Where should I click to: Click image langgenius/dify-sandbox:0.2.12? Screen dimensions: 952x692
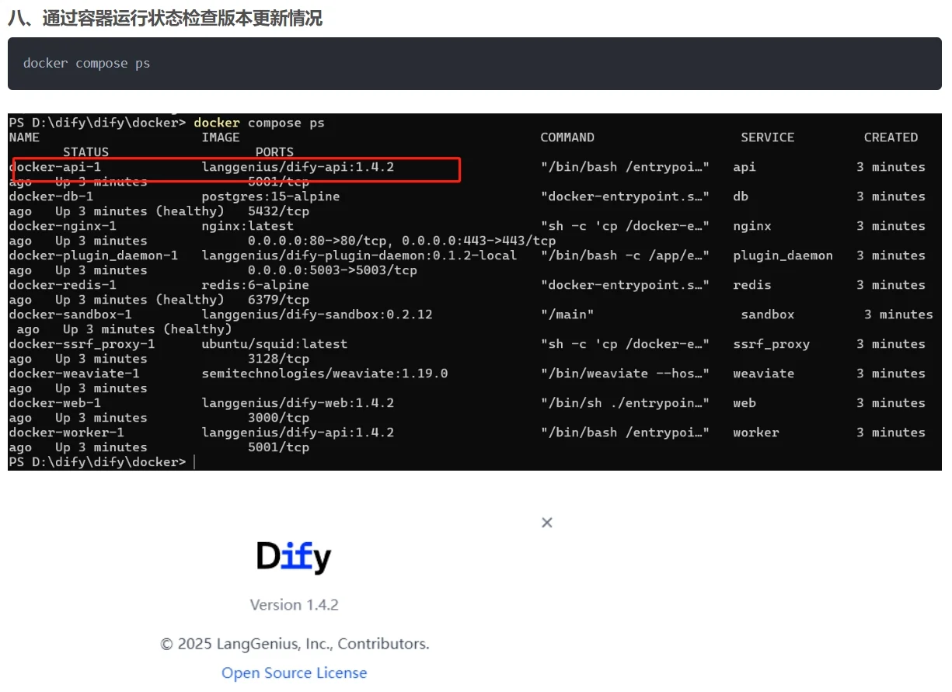tap(317, 315)
